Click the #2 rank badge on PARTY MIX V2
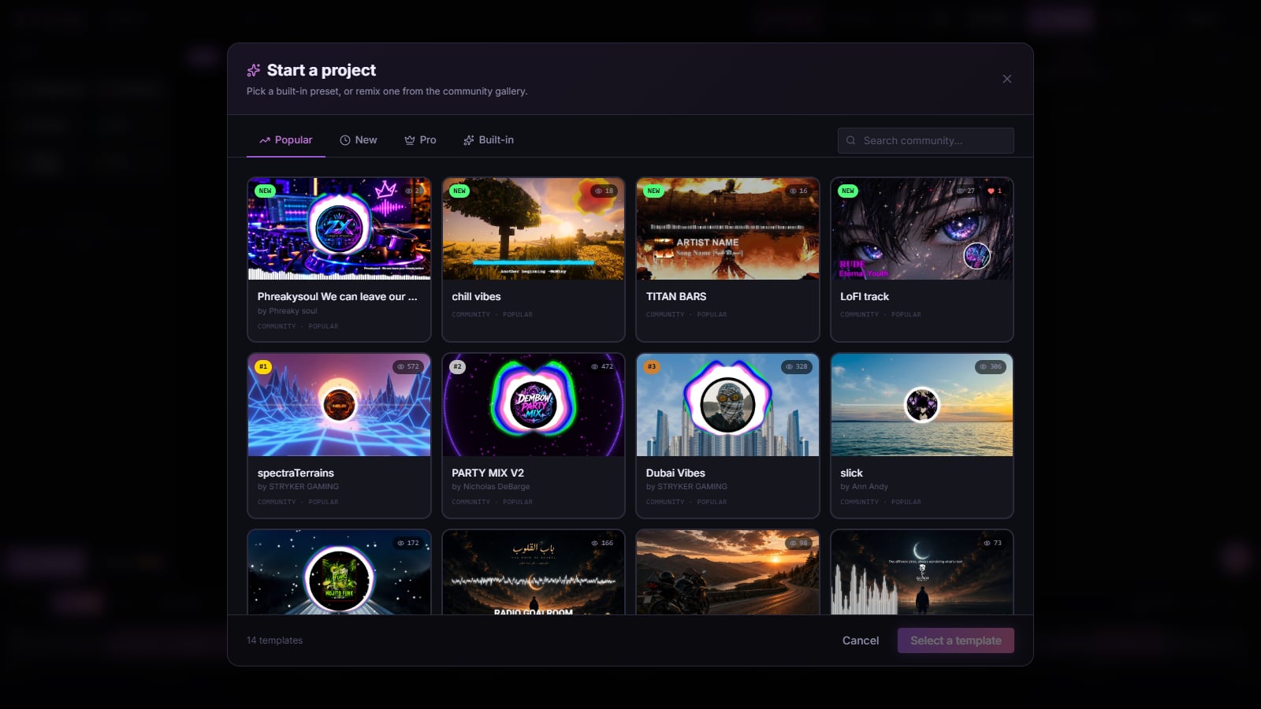 tap(458, 366)
